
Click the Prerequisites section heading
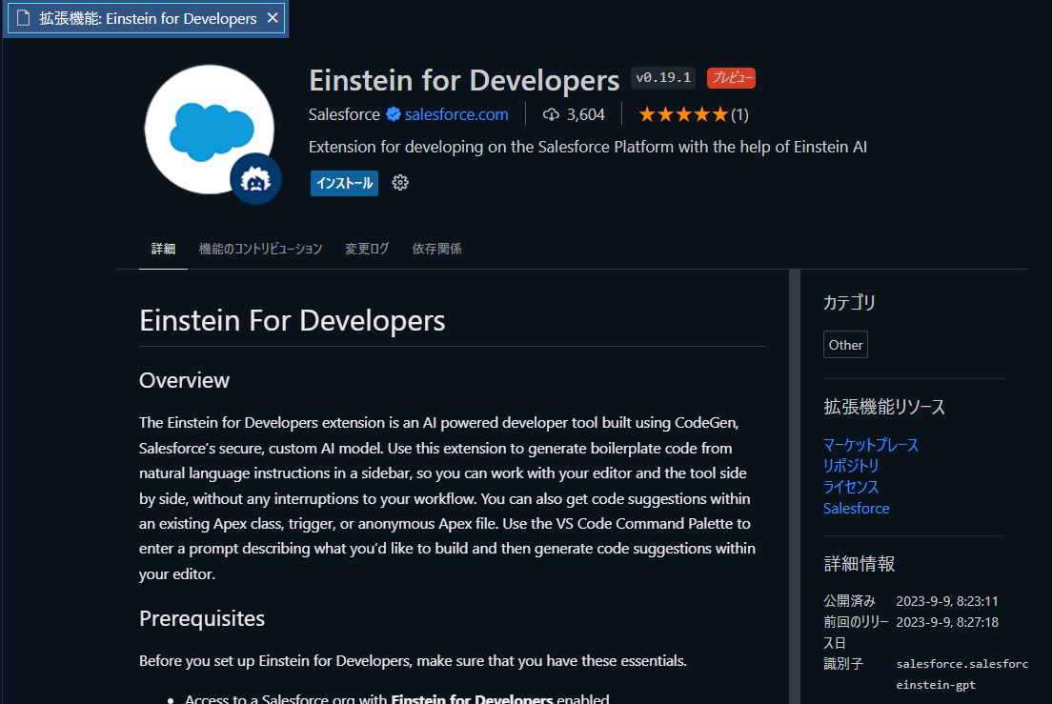[x=202, y=618]
